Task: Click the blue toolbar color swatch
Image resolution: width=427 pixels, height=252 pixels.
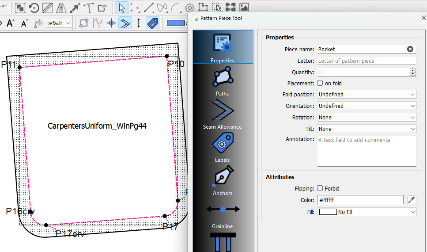Action: tap(176, 23)
